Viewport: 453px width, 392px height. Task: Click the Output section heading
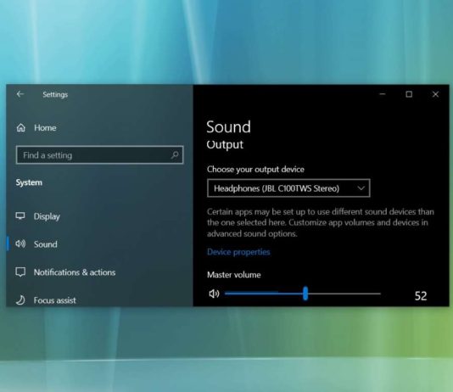[225, 145]
